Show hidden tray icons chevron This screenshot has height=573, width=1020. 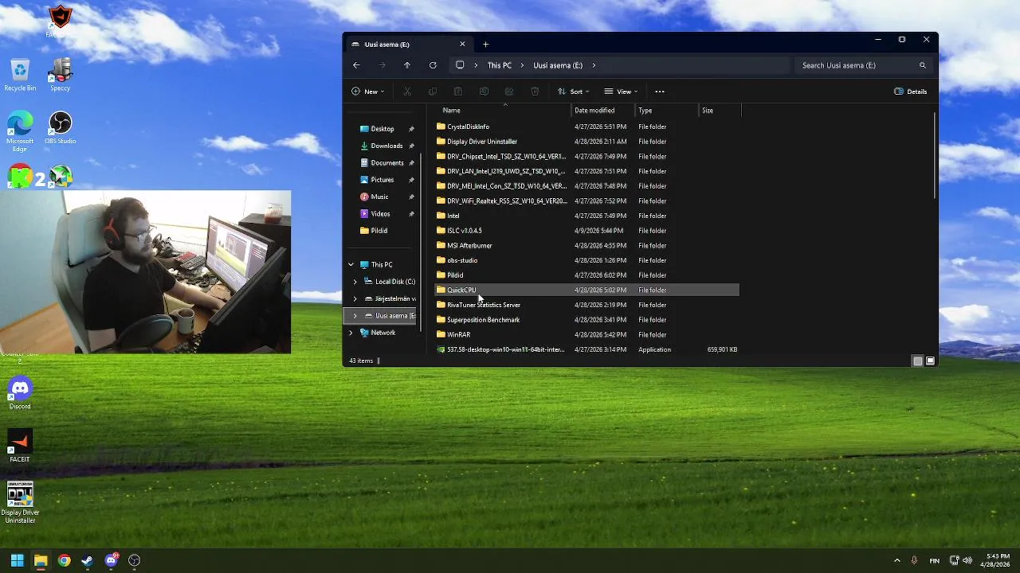point(896,560)
